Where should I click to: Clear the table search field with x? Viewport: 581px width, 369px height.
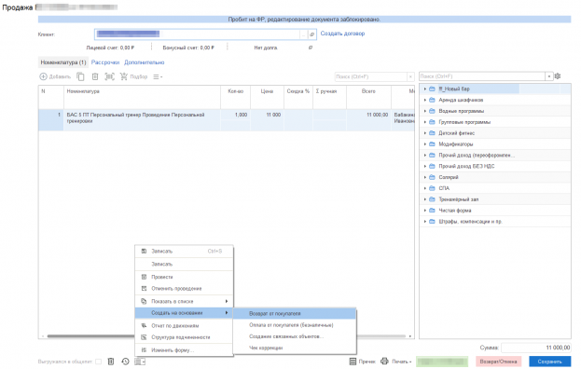point(410,76)
